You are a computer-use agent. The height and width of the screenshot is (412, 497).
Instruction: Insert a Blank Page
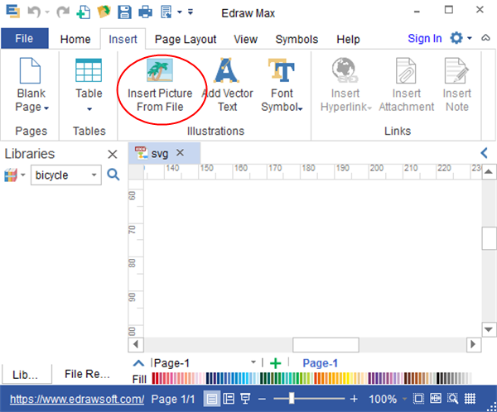tap(31, 85)
